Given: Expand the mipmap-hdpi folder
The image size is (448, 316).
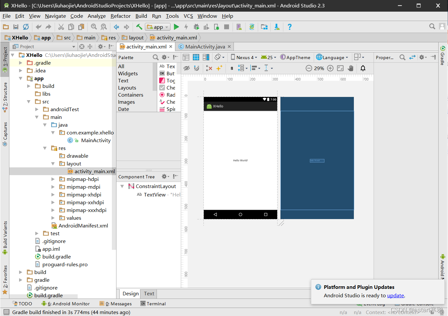Looking at the screenshot, I should [x=53, y=179].
